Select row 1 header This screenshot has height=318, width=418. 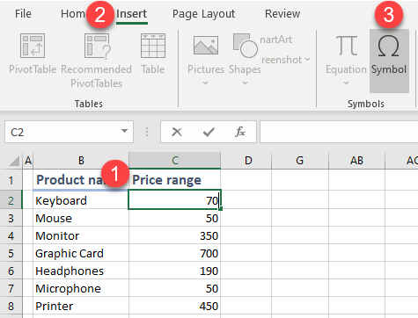coord(11,180)
